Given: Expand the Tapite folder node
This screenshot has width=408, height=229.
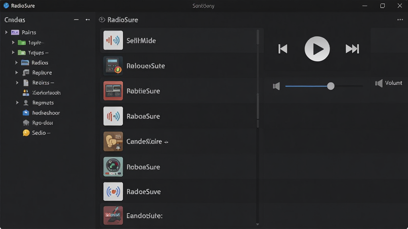Looking at the screenshot, I should tap(13, 42).
